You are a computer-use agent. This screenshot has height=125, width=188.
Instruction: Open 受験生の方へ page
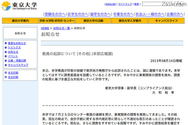point(55,14)
